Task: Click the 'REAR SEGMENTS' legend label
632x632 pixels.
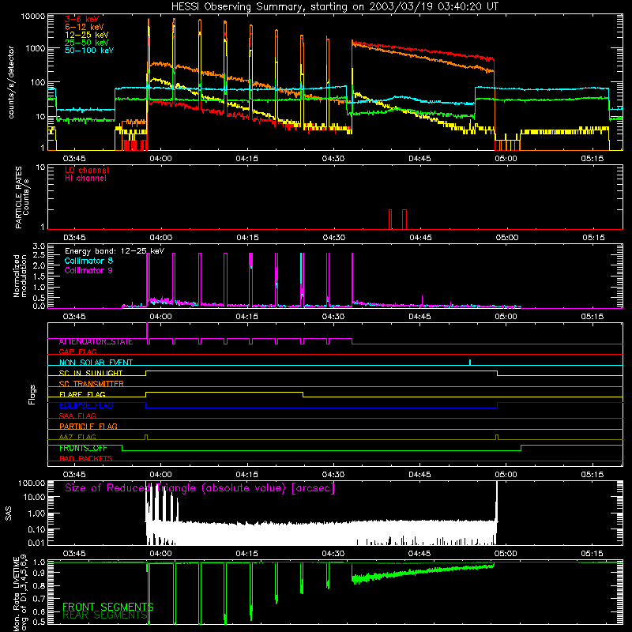Action: 105,615
